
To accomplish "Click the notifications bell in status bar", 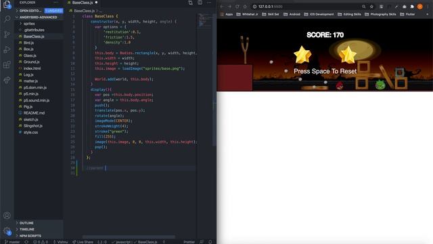I will pyautogui.click(x=210, y=242).
